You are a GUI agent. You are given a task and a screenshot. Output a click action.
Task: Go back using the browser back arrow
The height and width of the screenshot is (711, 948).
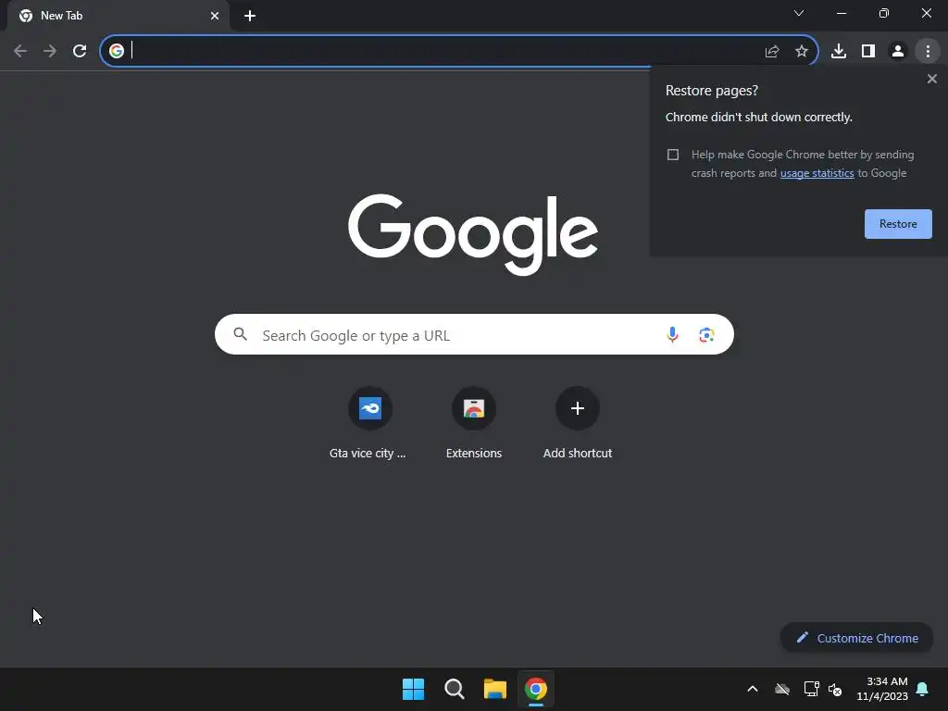20,51
